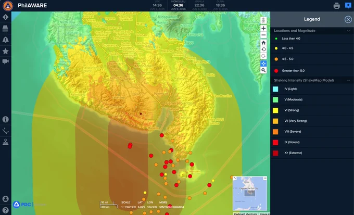Click the PhilAWARE logo
Image resolution: width=354 pixels, height=215 pixels.
(8, 6)
